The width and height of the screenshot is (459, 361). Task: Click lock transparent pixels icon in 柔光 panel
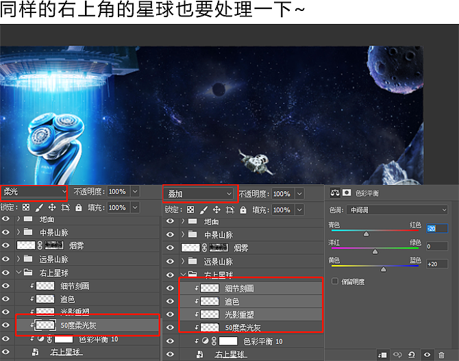click(26, 208)
